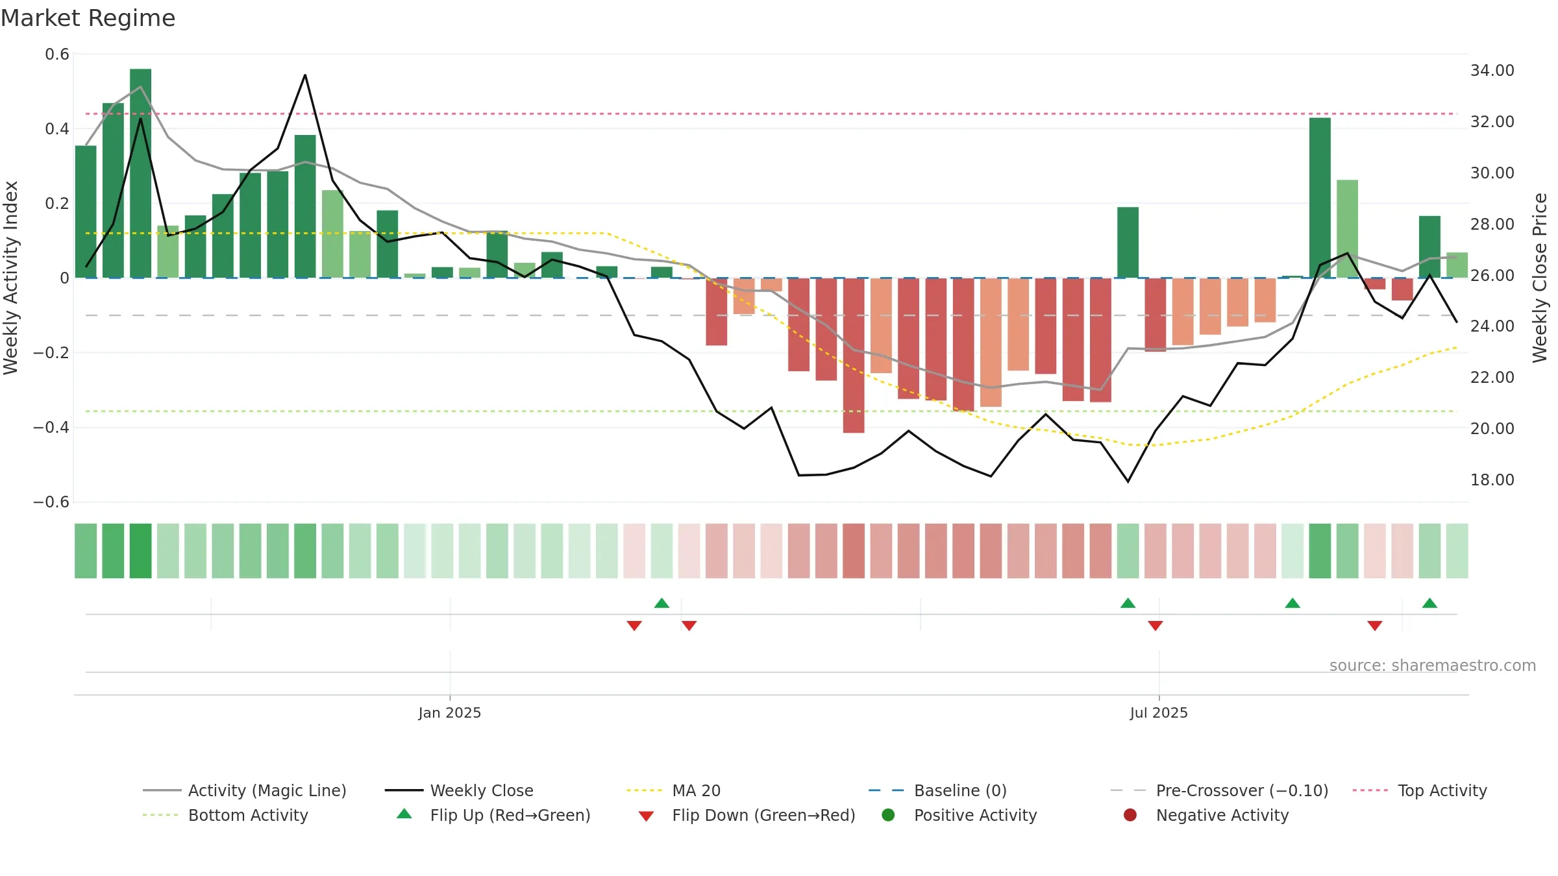Screen dimensions: 1558x876
Task: Click the Weekly Close Price axis title
Action: (x=1540, y=278)
